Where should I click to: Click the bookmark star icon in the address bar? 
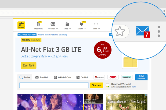click(x=120, y=31)
